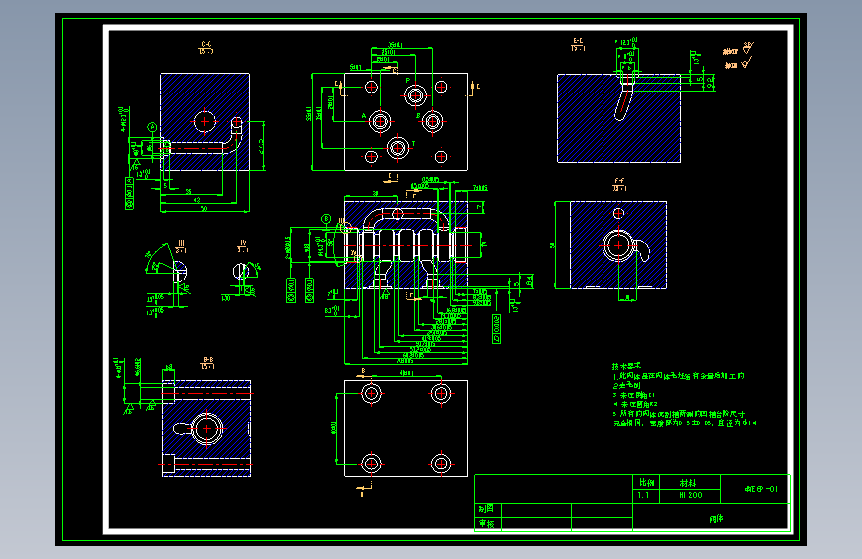Screen dimensions: 862x559
Task: Select technical requirement line 2 去毛刺
Action: point(627,386)
